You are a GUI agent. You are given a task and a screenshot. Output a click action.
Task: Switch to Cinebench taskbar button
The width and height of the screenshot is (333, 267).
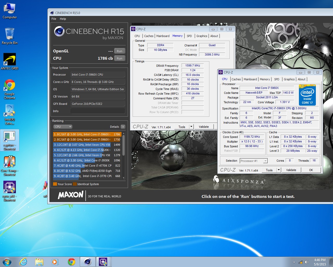tap(88, 262)
